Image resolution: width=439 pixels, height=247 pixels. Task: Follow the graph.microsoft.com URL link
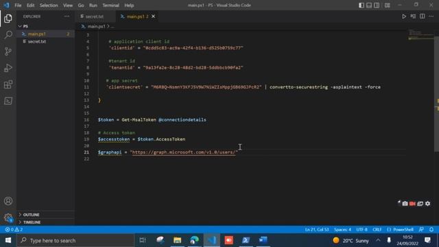(183, 152)
